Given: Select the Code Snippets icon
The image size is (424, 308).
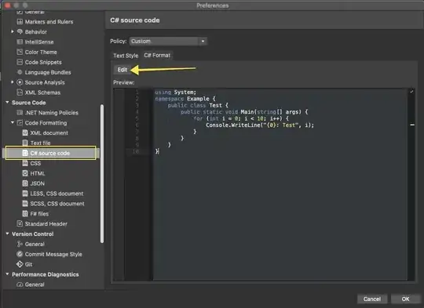Looking at the screenshot, I should [20, 62].
